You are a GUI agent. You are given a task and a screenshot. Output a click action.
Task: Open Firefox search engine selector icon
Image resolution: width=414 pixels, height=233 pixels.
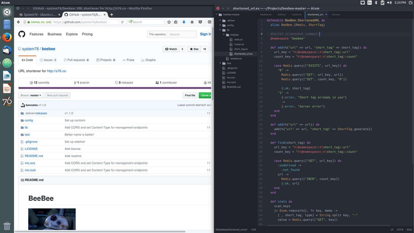[130, 22]
